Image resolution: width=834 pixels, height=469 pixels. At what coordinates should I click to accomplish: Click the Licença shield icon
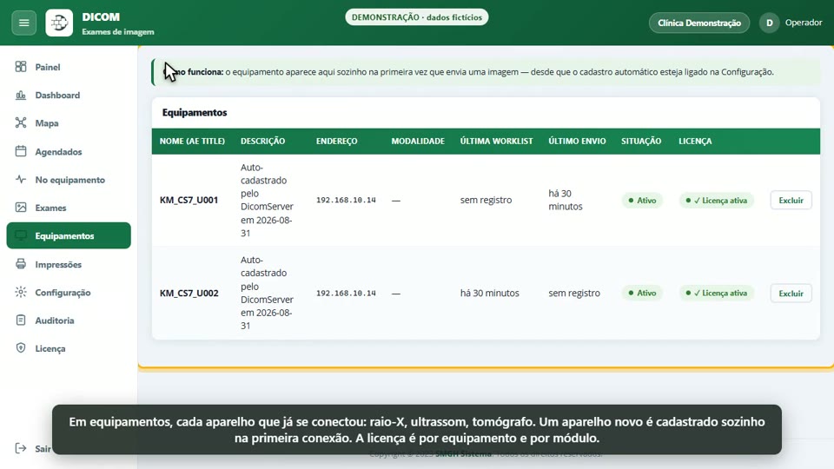pos(21,347)
